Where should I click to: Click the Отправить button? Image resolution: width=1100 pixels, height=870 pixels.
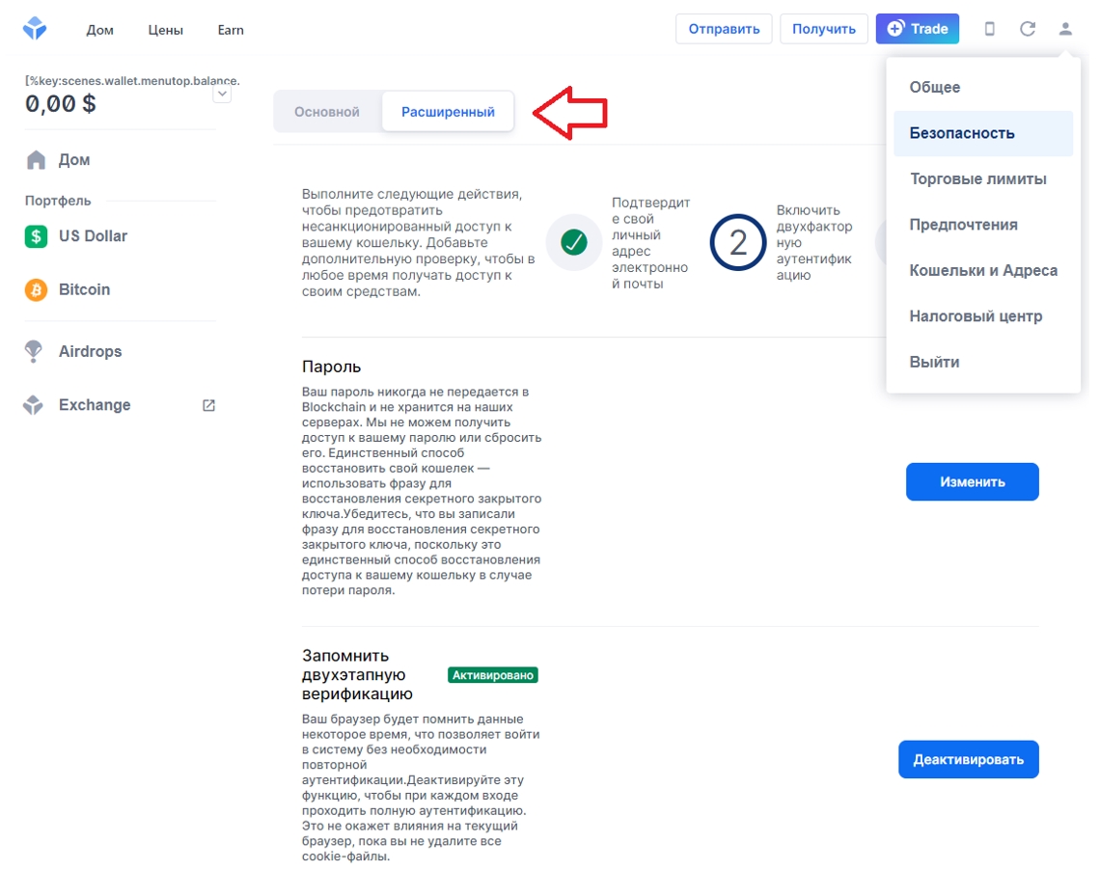pyautogui.click(x=724, y=29)
